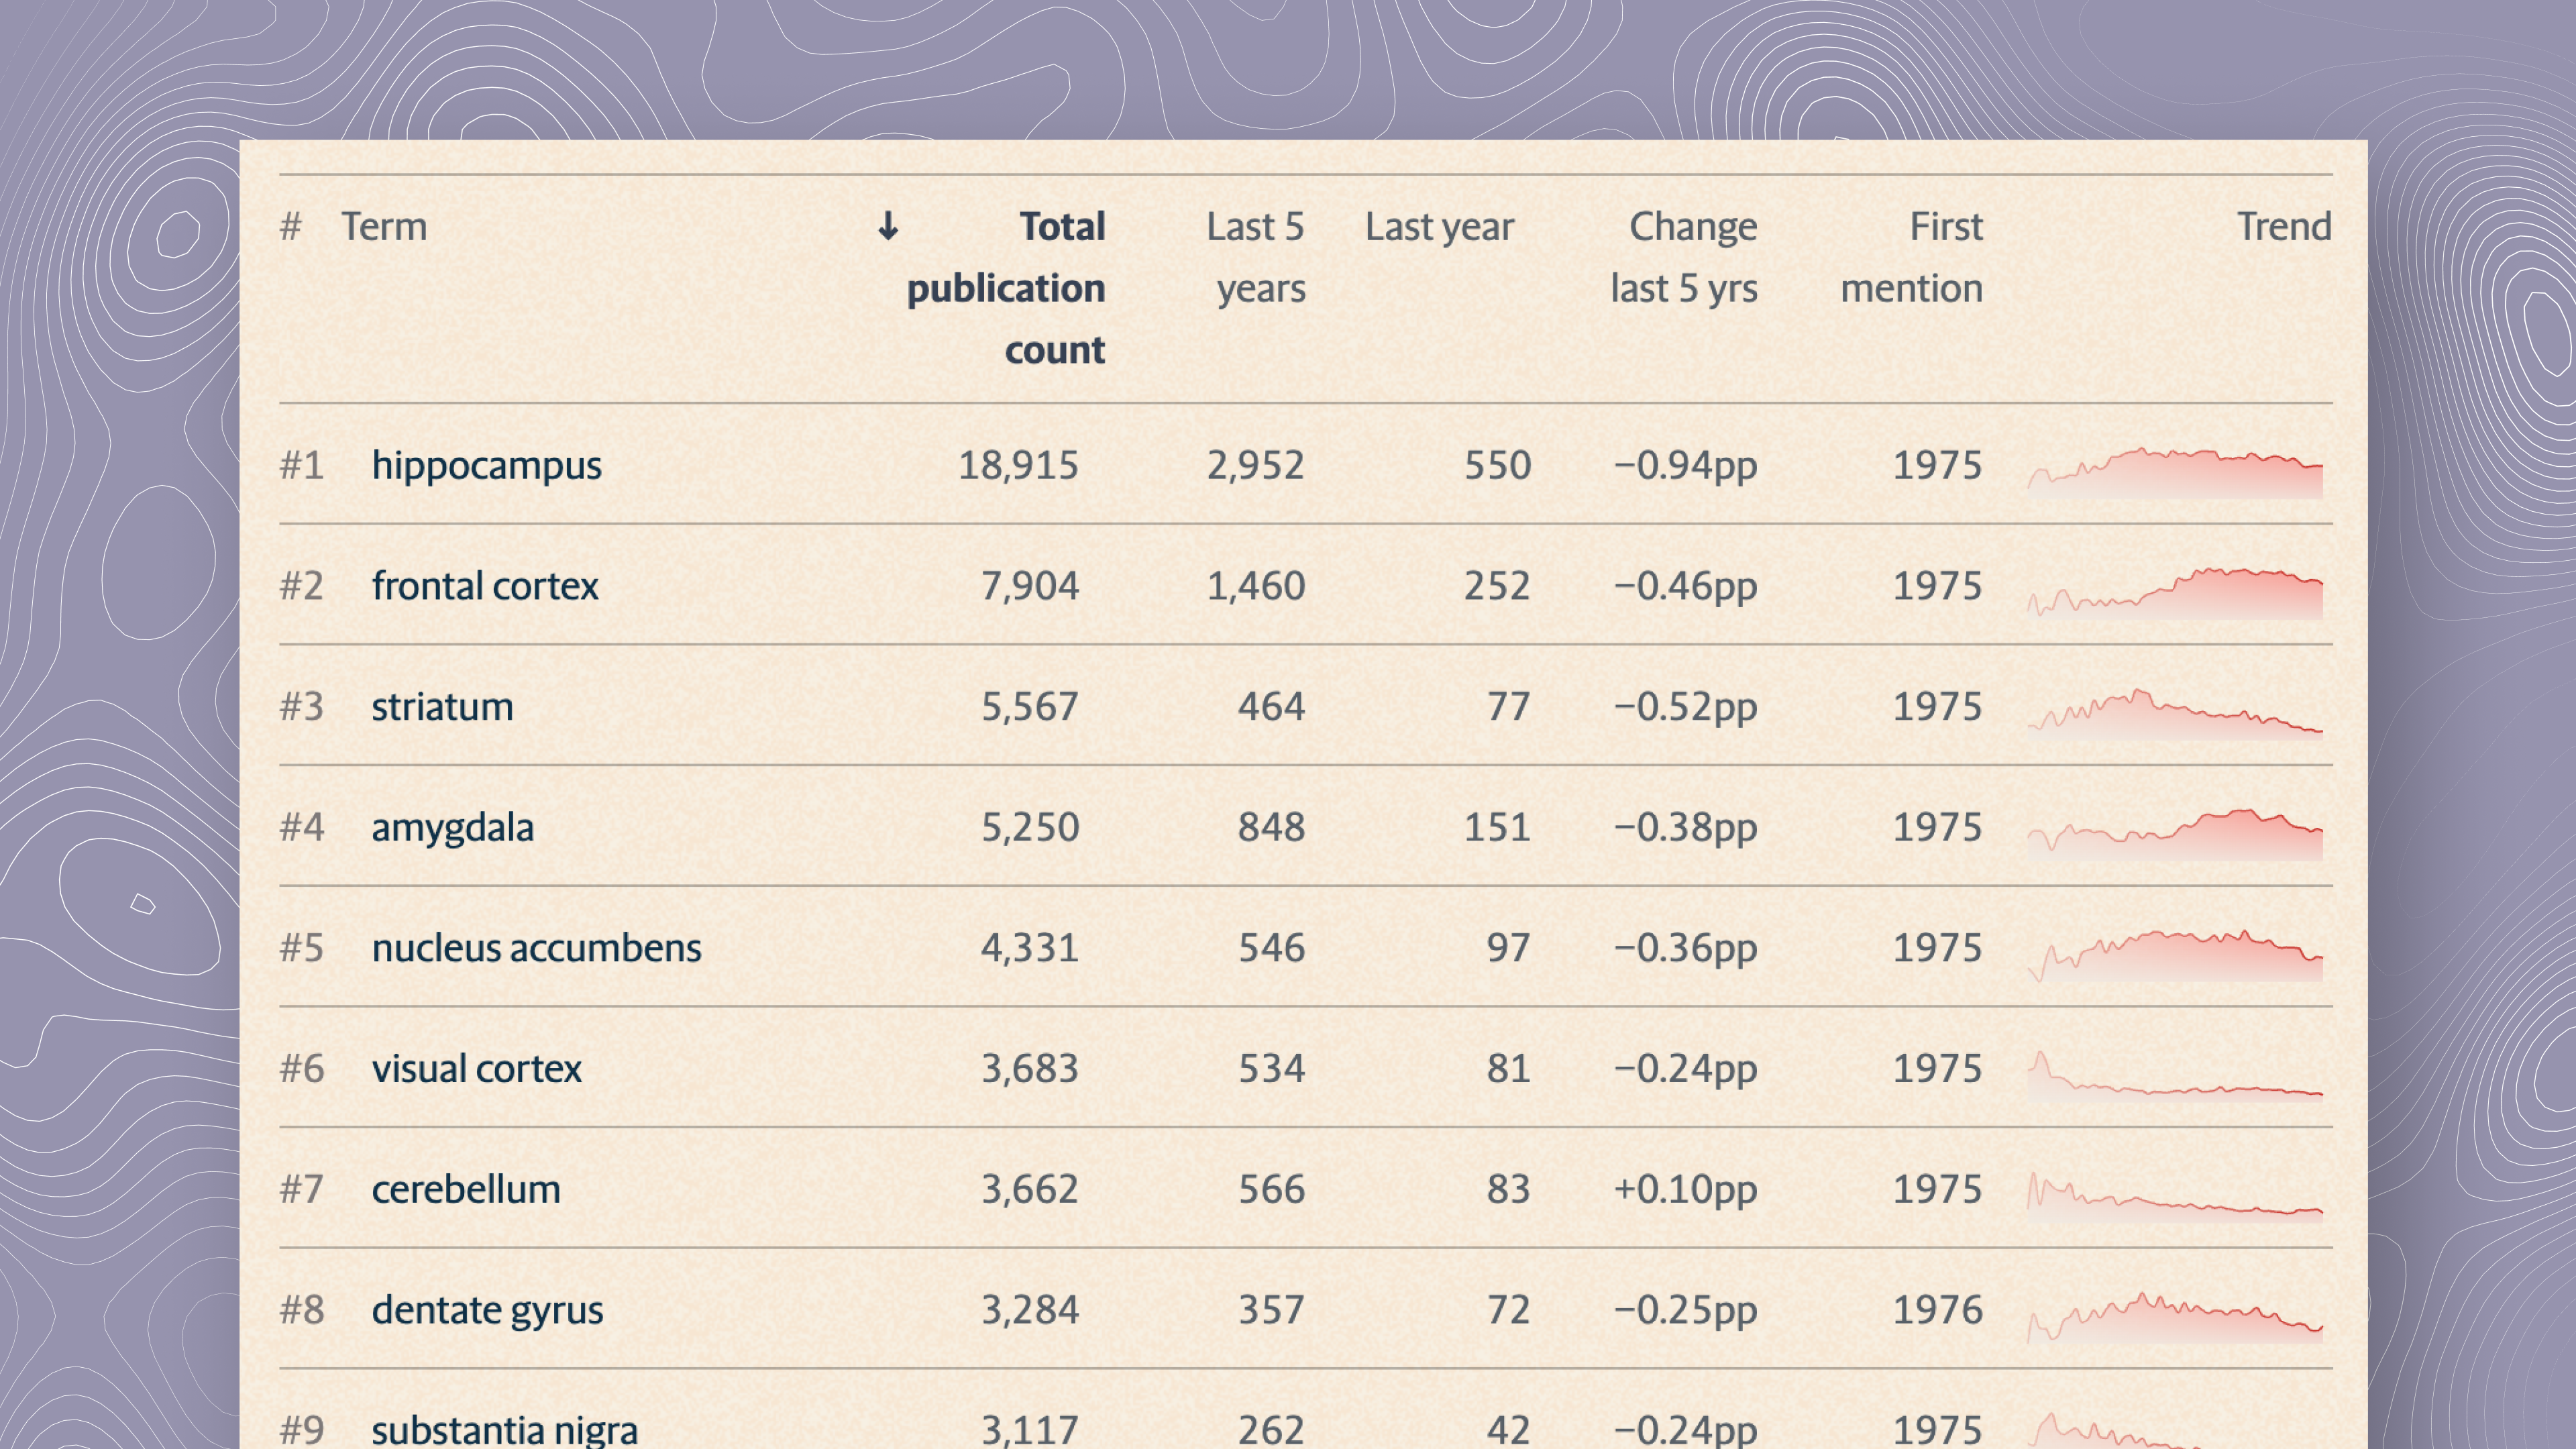Sort by Last year column header

coord(1439,227)
